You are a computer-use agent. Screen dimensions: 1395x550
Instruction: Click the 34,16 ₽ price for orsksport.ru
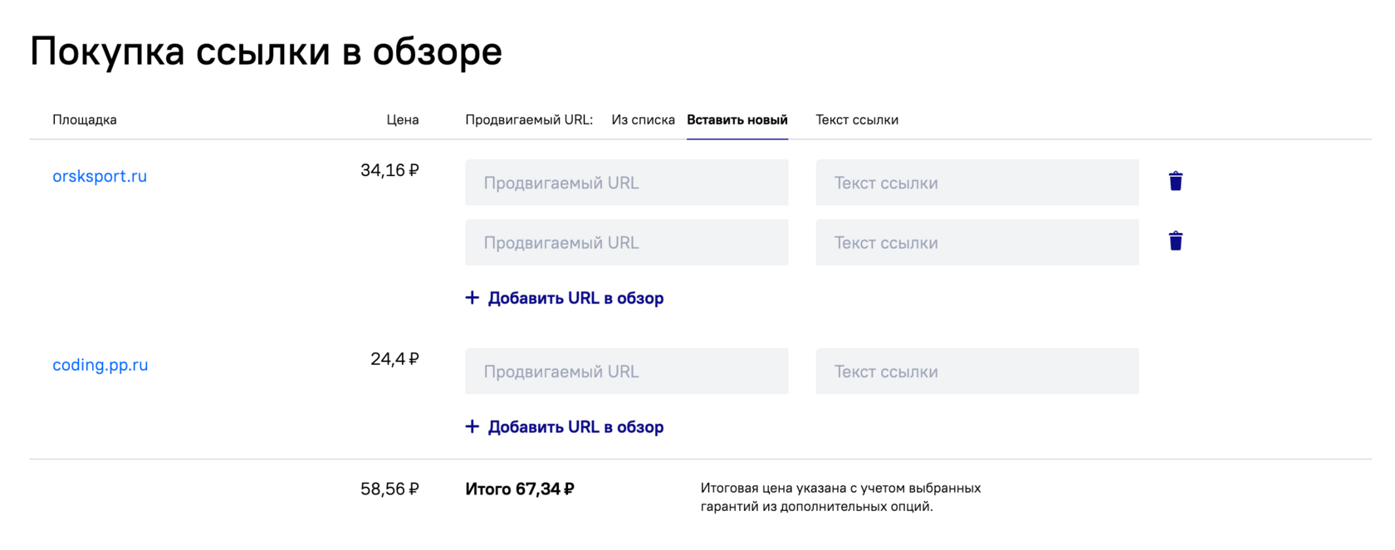tap(389, 171)
